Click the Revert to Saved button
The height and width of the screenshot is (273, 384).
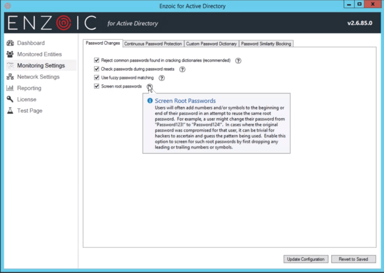(353, 259)
